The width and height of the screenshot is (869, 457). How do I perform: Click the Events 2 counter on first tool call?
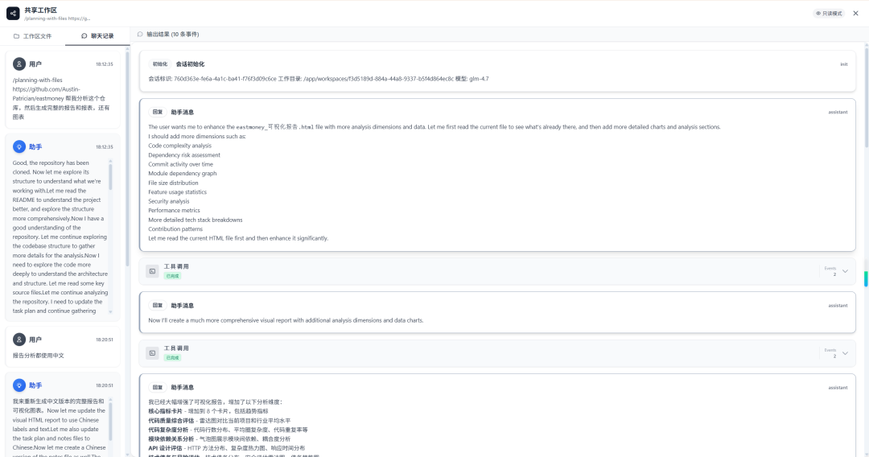(x=830, y=271)
